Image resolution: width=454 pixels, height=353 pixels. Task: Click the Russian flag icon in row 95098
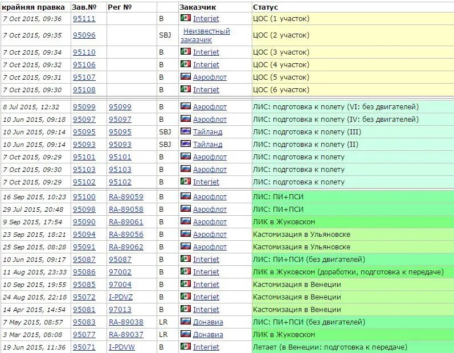(186, 208)
